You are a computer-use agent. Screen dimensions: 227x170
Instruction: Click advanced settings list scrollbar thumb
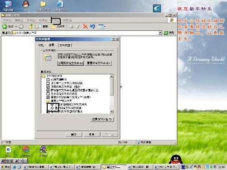112,87
